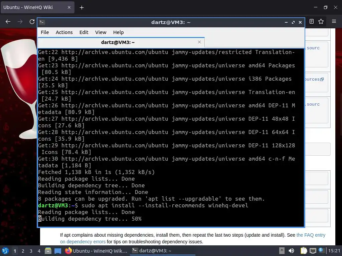Viewport: 342px width, 256px height.
Task: Open the file manager from taskbar
Action: pos(48,251)
